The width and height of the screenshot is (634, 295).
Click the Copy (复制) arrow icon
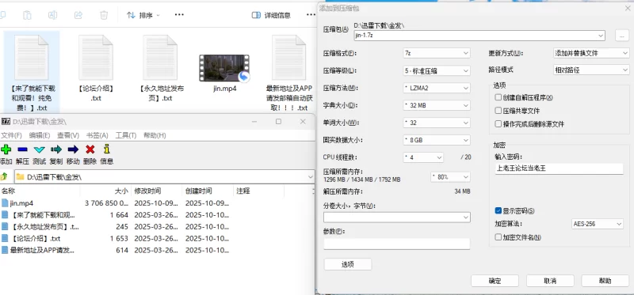click(x=56, y=149)
